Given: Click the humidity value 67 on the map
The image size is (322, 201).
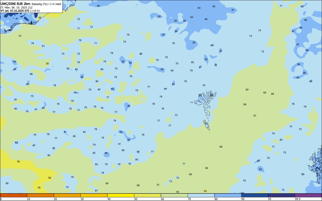Looking at the screenshot, I should 255,116.
